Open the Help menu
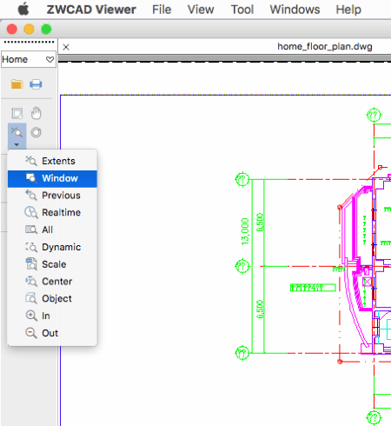391x426 pixels. (348, 10)
